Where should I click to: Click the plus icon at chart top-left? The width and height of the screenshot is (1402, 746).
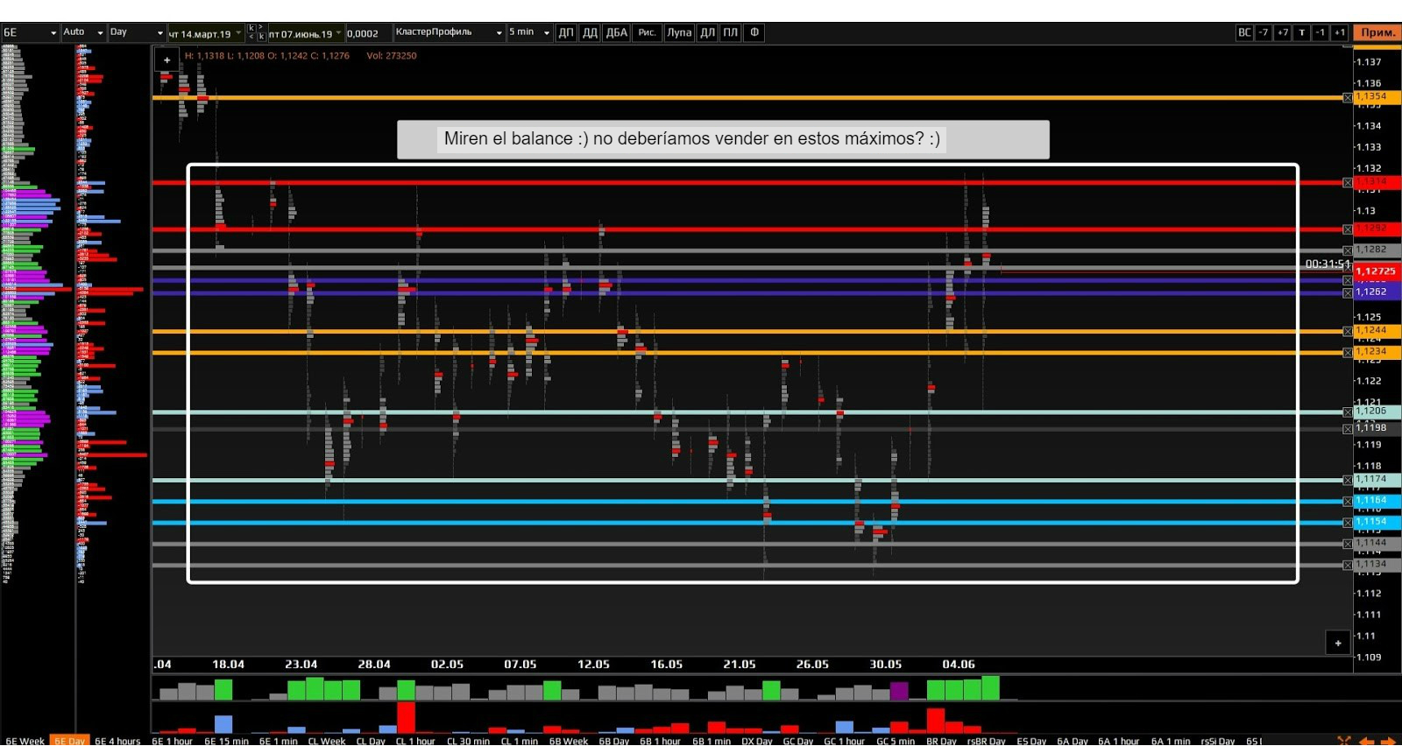point(166,60)
